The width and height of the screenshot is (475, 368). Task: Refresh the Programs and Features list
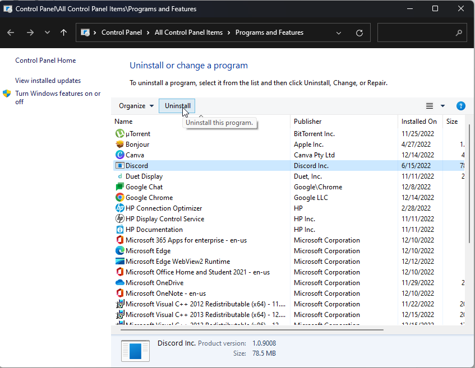pyautogui.click(x=359, y=33)
